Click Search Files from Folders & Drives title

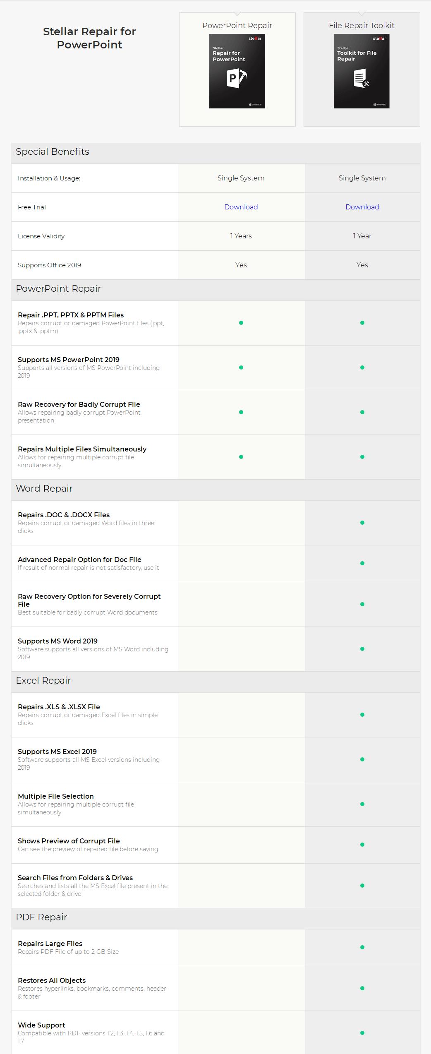point(75,878)
